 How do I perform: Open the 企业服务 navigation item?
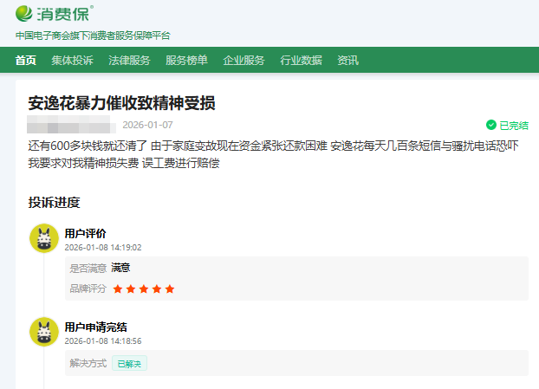click(244, 60)
